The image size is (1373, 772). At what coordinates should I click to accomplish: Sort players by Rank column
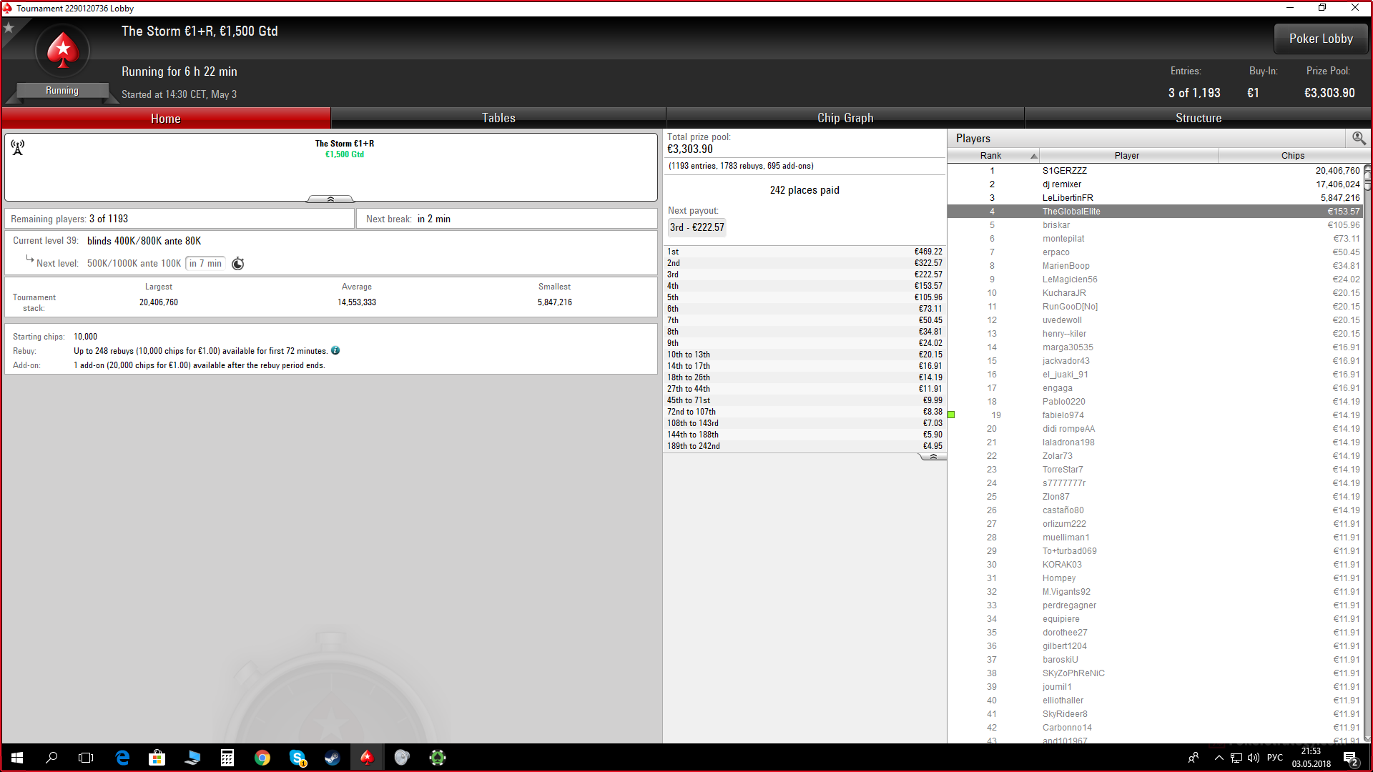tap(992, 155)
